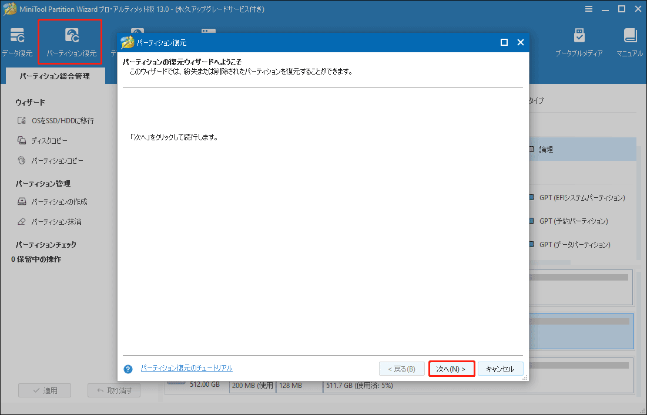The height and width of the screenshot is (415, 647).
Task: Click the 0 保留中の操作 label
Action: (x=36, y=259)
